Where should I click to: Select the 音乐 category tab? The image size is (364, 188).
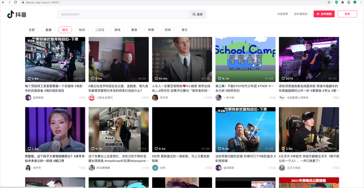pos(184,30)
